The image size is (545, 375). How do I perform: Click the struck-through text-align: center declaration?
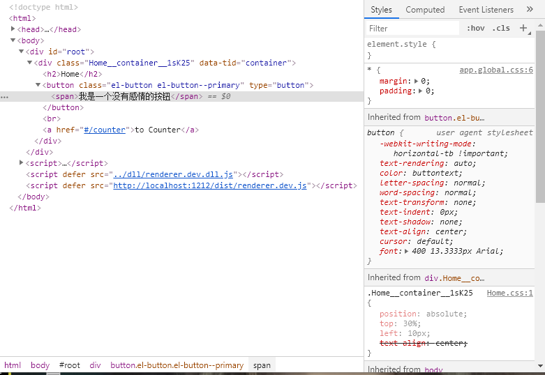tap(424, 343)
